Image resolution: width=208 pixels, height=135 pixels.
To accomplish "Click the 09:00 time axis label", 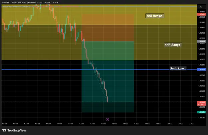I will (x=49, y=124).
